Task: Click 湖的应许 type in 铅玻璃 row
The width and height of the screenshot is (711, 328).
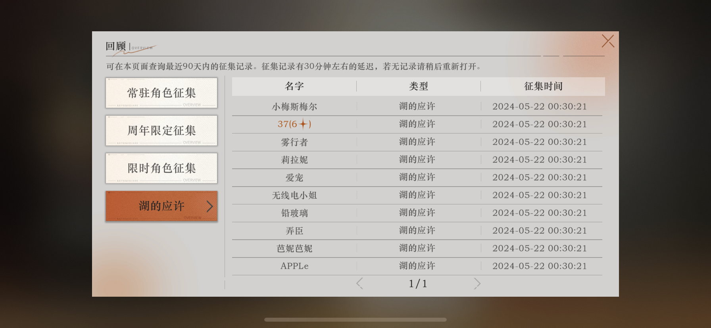Action: (417, 213)
